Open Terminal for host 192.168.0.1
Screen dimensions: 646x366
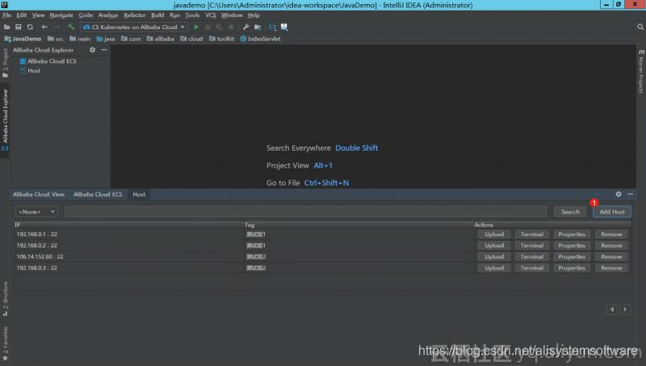(x=532, y=235)
